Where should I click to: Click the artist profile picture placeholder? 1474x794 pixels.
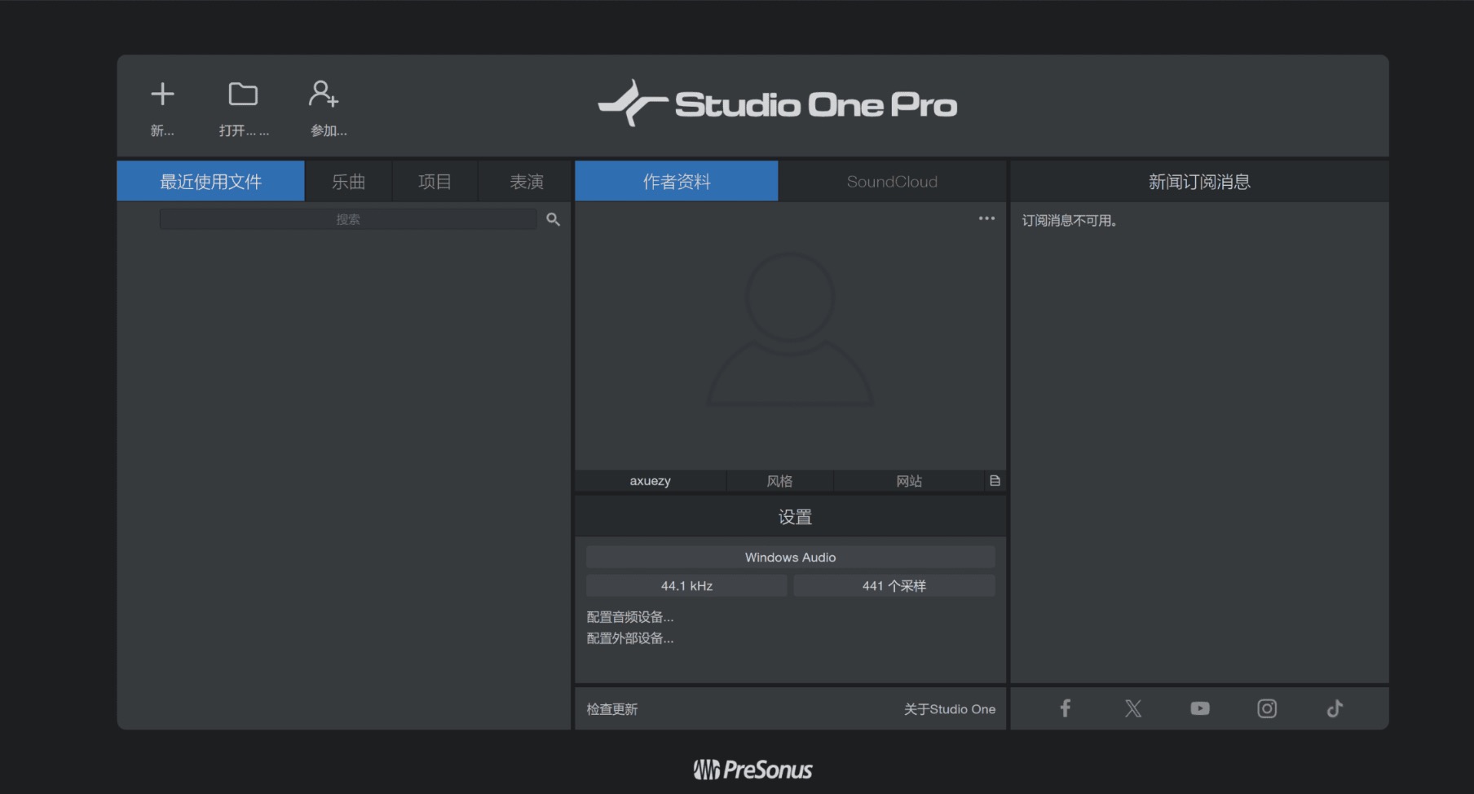(790, 330)
